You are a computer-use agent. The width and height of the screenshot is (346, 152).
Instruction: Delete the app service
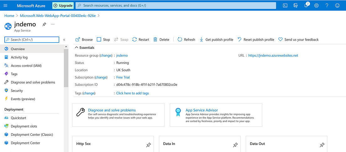[161, 40]
